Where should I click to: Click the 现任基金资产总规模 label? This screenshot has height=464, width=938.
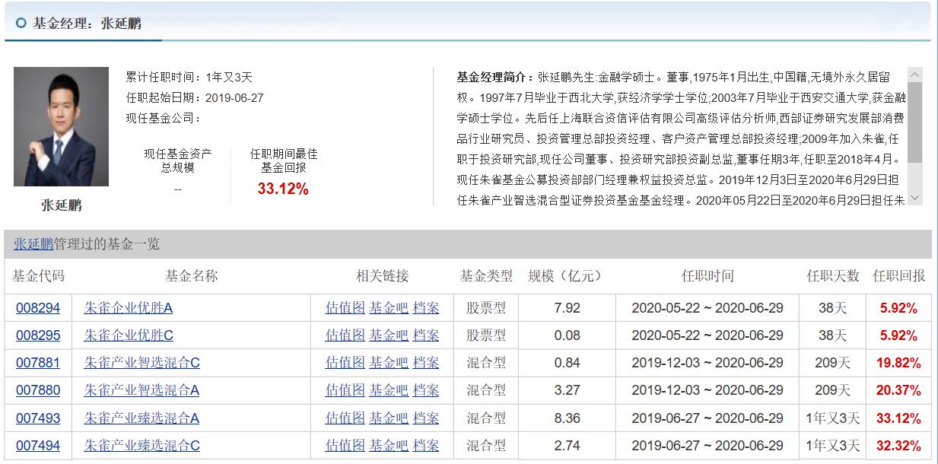pos(178,160)
